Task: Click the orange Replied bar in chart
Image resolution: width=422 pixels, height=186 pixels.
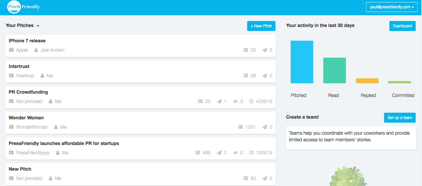Action: [x=367, y=81]
